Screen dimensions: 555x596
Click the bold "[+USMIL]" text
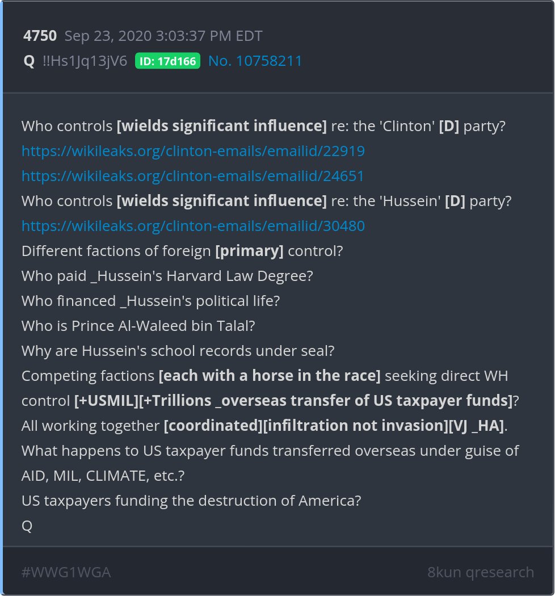pyautogui.click(x=106, y=401)
